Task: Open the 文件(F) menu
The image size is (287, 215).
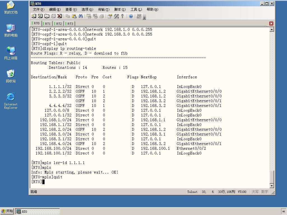Action: coord(39,10)
